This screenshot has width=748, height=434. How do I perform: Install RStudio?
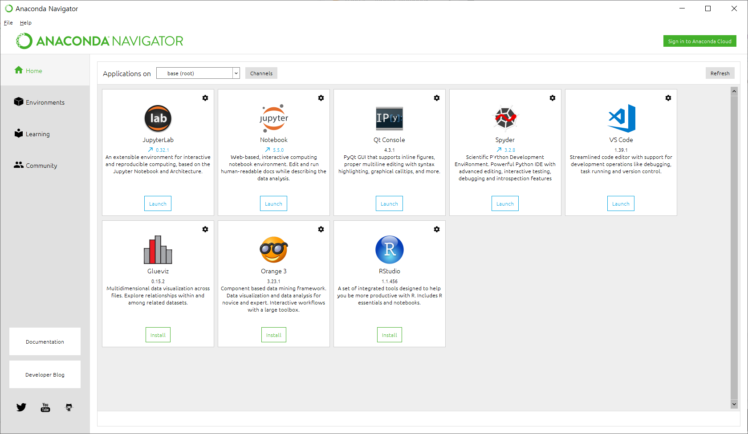tap(390, 335)
